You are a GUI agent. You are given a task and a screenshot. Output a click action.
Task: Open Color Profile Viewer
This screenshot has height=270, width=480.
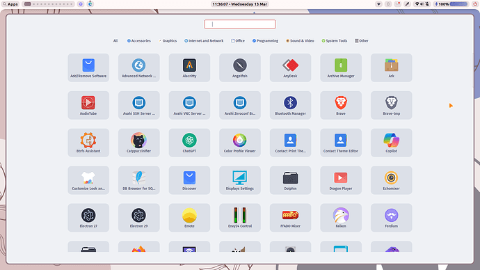[240, 143]
